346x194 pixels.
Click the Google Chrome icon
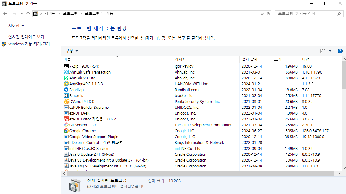click(x=66, y=131)
